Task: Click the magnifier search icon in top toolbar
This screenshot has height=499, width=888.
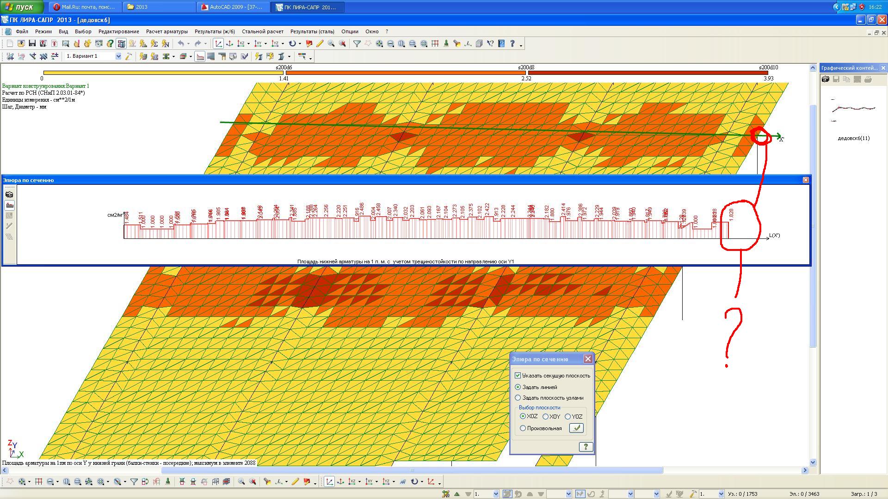Action: [x=331, y=43]
